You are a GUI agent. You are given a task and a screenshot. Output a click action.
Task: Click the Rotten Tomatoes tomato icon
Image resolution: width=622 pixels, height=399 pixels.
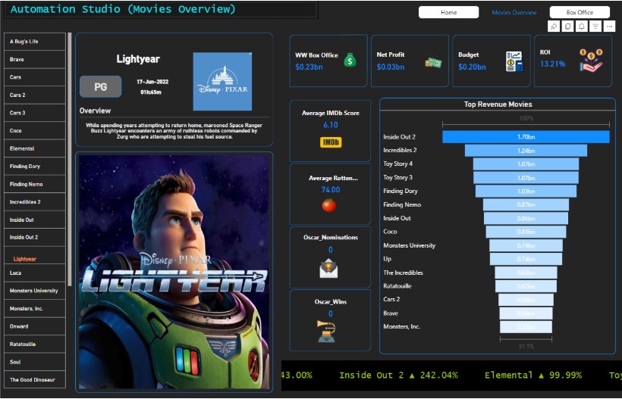click(329, 205)
